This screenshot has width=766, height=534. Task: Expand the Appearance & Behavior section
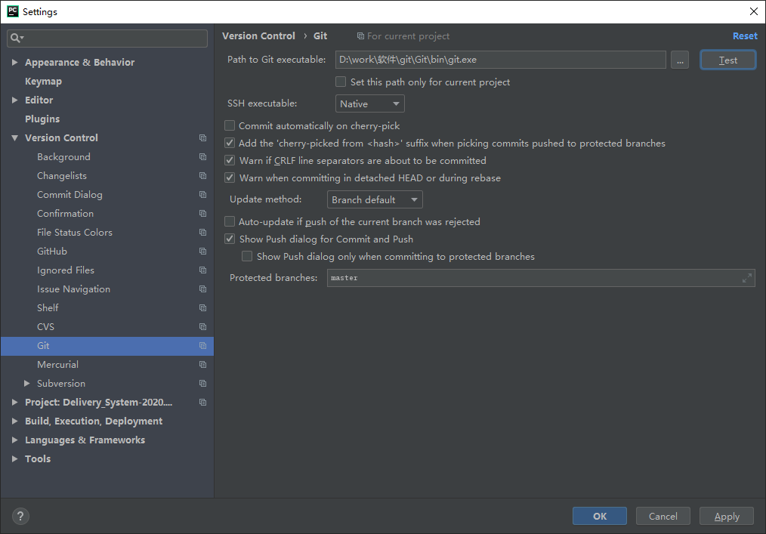click(14, 62)
